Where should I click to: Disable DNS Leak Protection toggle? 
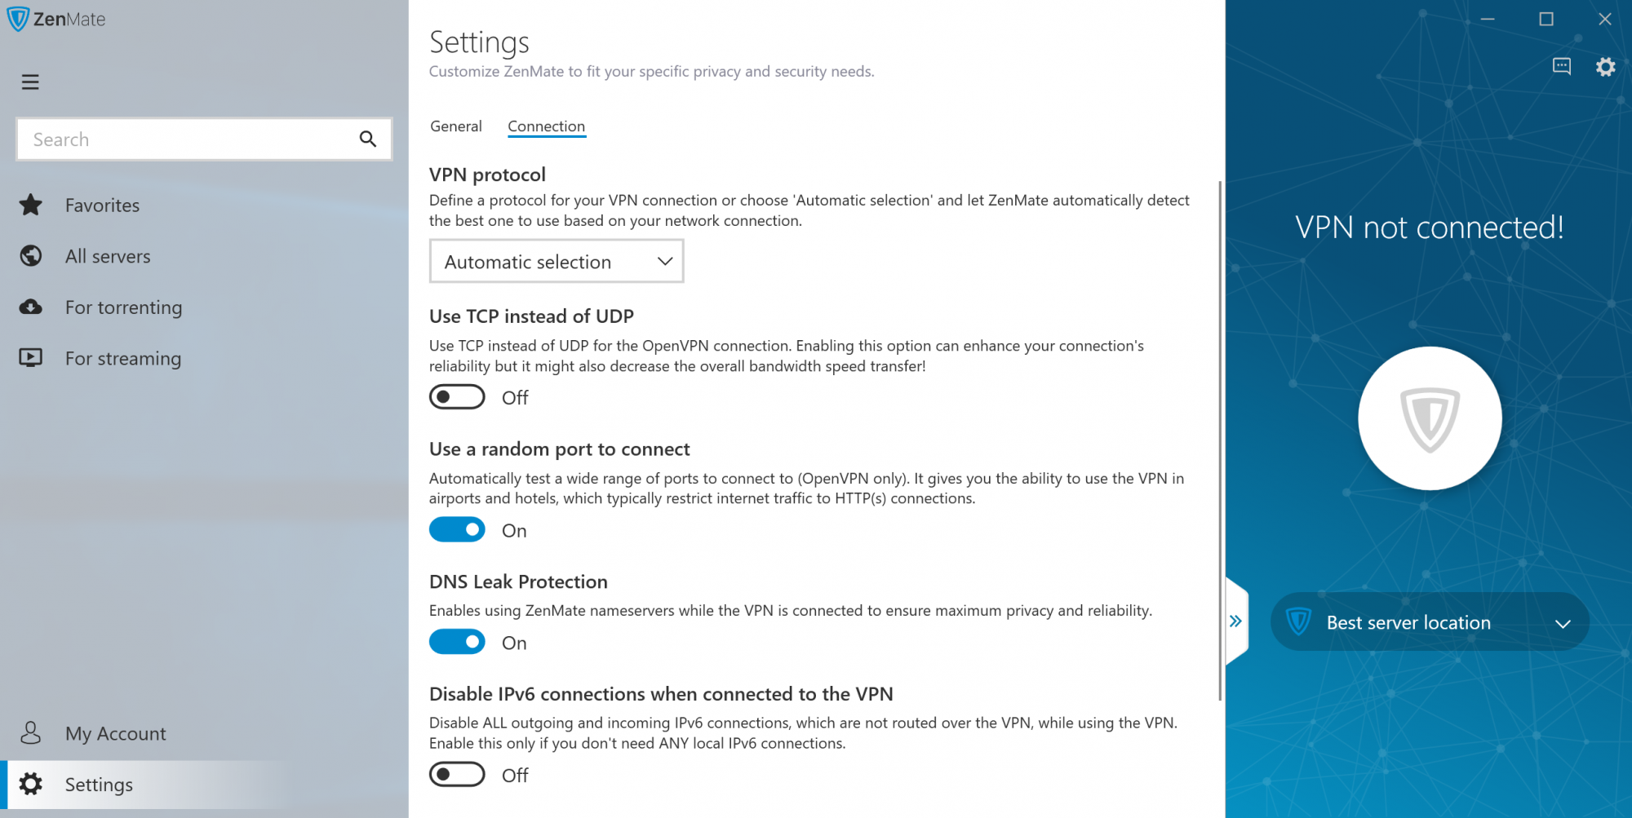(457, 643)
